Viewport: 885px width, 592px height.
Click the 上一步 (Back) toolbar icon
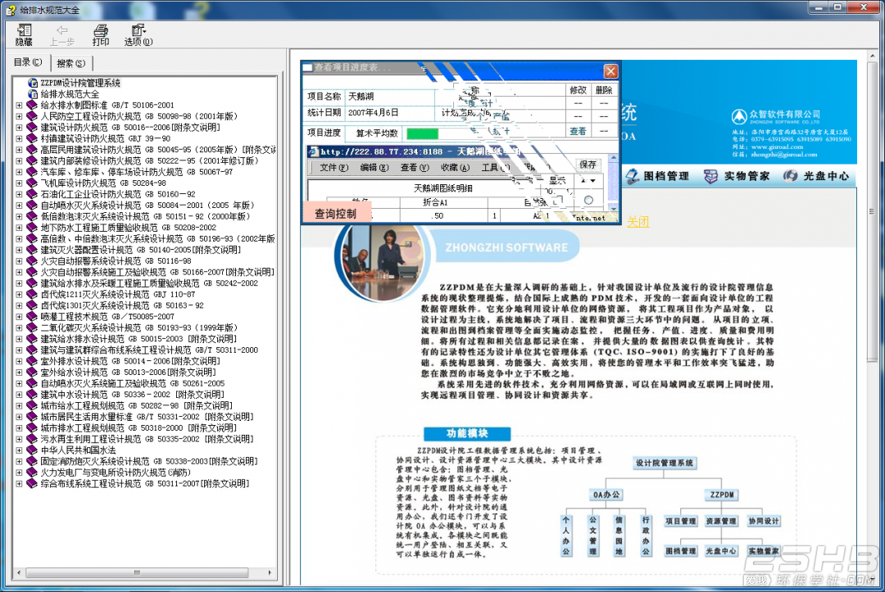pos(61,35)
